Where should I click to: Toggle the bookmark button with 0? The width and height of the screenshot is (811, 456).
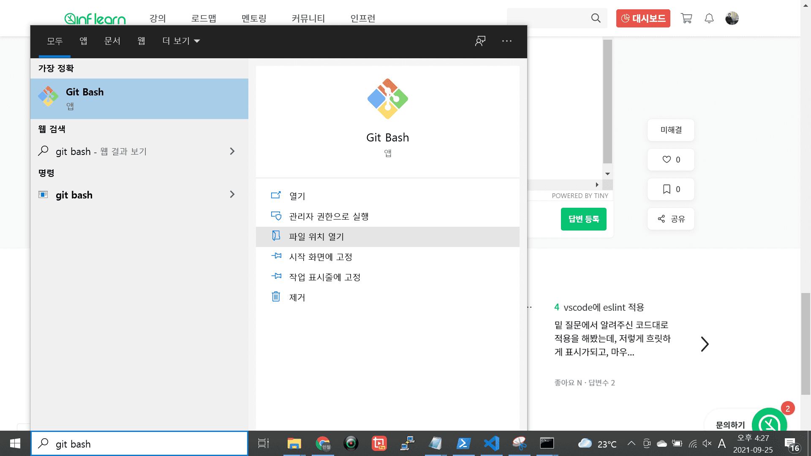pyautogui.click(x=671, y=189)
